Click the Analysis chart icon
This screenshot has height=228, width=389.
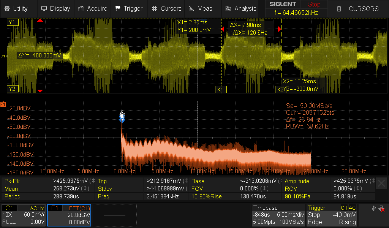coord(228,9)
